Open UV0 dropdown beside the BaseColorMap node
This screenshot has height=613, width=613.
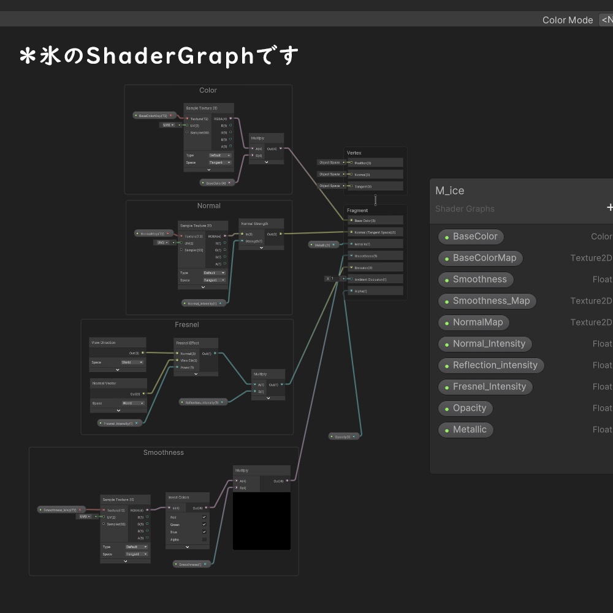pos(168,125)
